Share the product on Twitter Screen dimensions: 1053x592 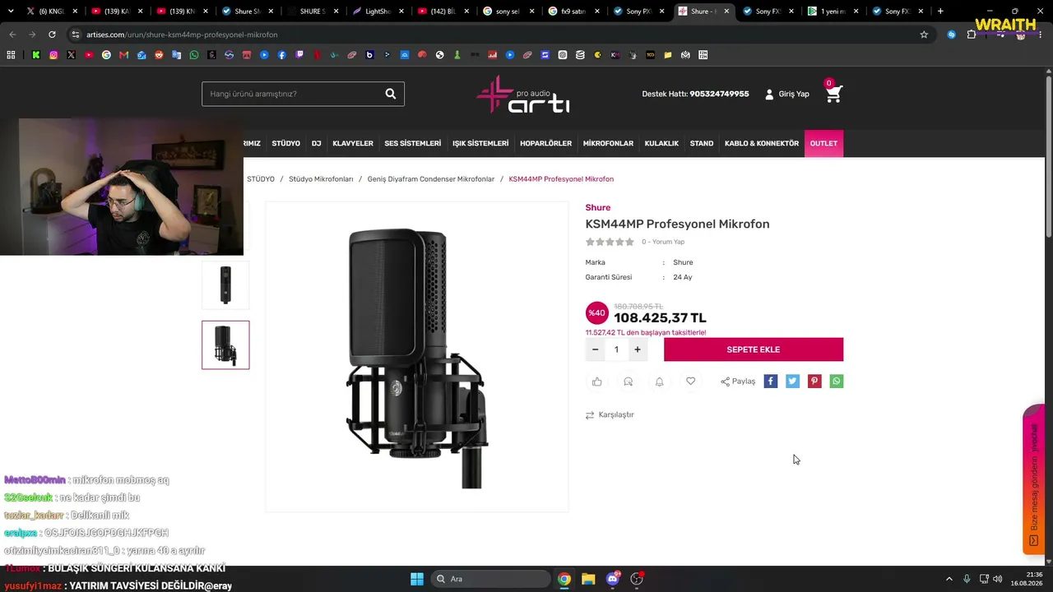[x=792, y=382]
